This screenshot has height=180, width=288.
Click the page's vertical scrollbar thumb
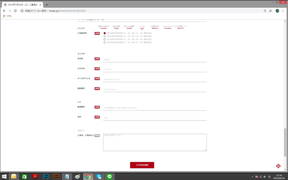click(285, 142)
